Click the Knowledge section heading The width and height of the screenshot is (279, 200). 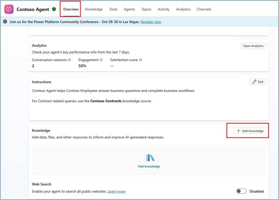click(x=41, y=130)
